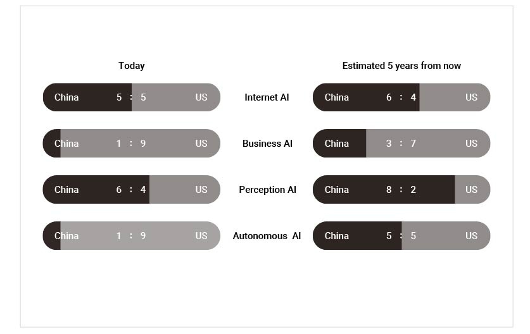Click gray US segment of Today Internet AI bar

click(176, 97)
